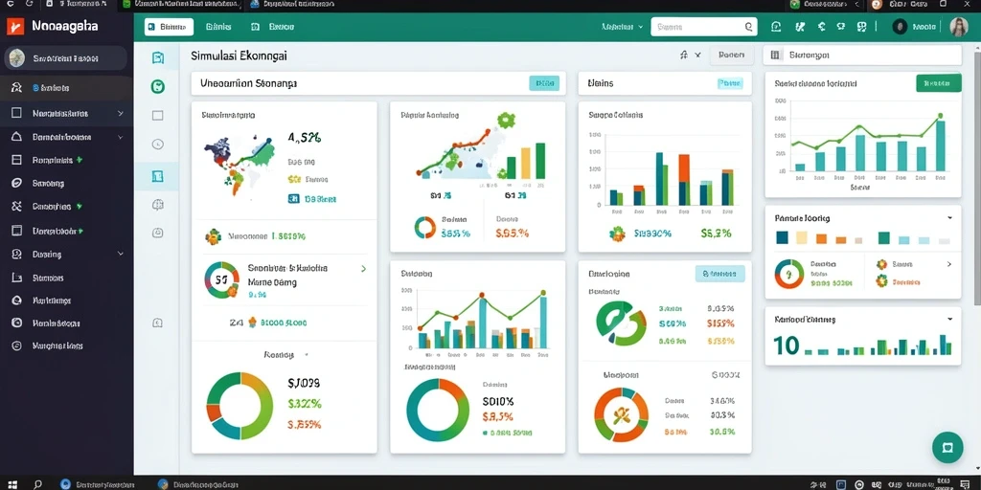Click the magnifier icon in the search box

tap(748, 27)
